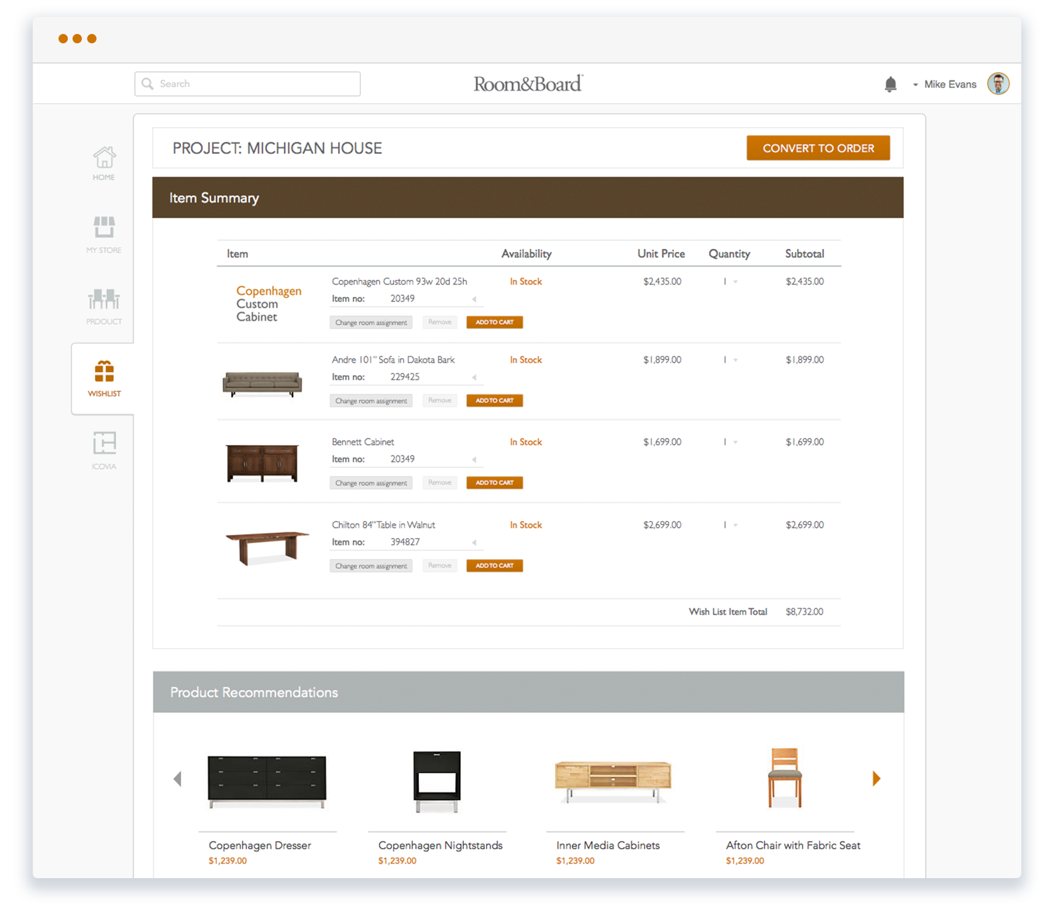1054x908 pixels.
Task: Click the search magnifier icon
Action: point(148,84)
